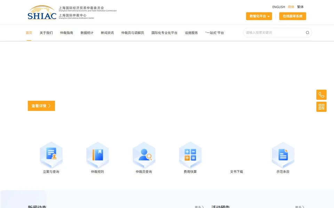Switch language to ENGLISH

click(279, 7)
